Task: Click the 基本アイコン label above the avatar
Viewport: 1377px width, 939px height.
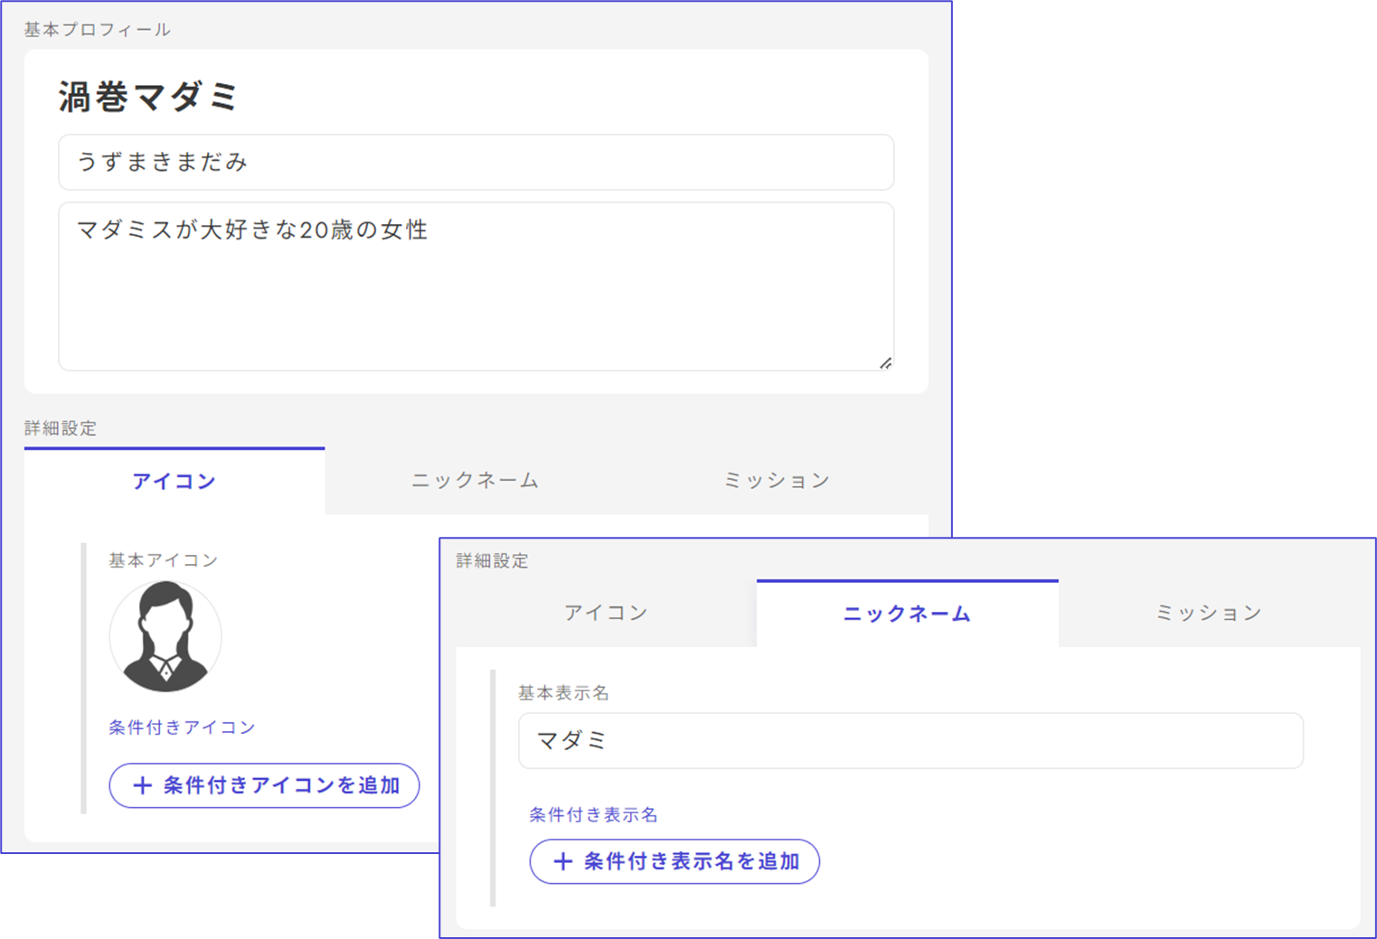Action: point(164,560)
